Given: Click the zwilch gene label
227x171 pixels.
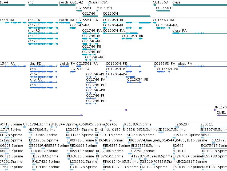Looking at the screenshot, I should (x=63, y=2).
